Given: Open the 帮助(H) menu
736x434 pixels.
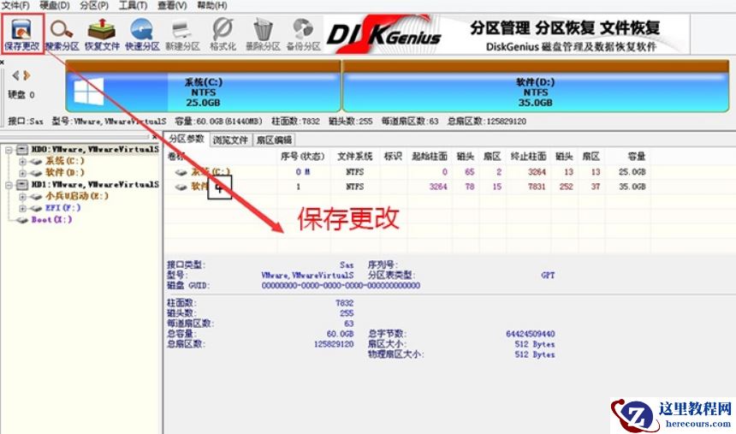Looking at the screenshot, I should (x=211, y=6).
